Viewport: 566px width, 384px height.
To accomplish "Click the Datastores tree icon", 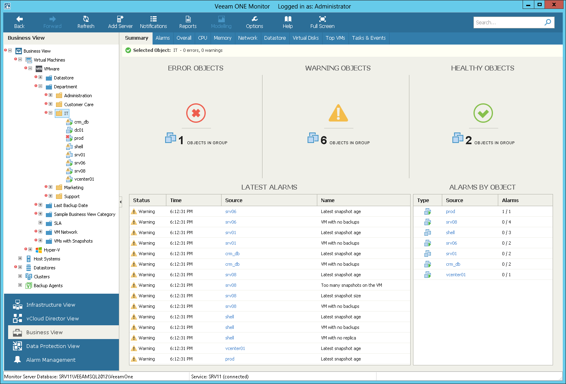I will 29,268.
